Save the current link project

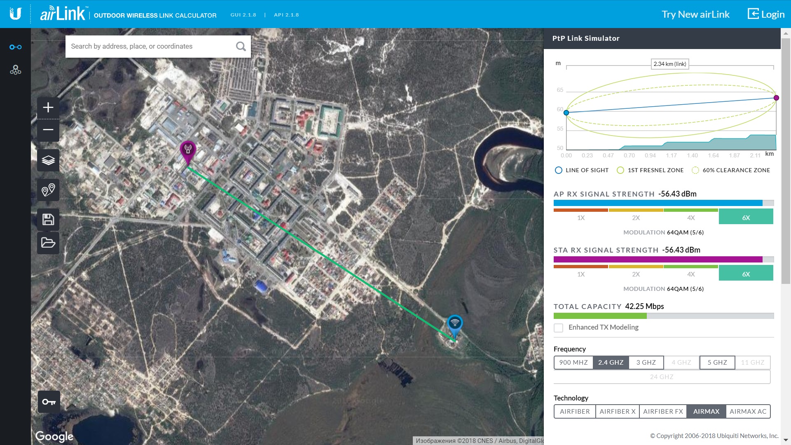pos(48,219)
